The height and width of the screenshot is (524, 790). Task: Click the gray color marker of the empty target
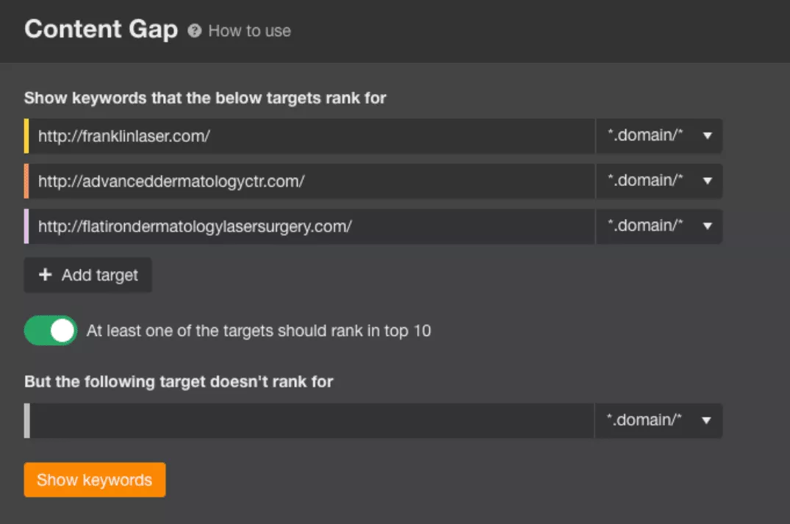pyautogui.click(x=26, y=420)
